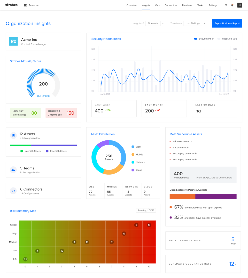Click the Acme Inc organization avatar
This screenshot has width=248, height=278.
point(13,41)
